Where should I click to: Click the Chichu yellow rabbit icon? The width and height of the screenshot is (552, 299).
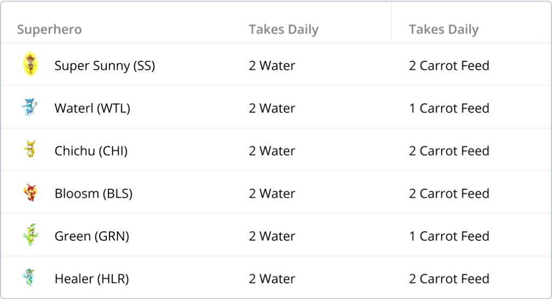click(x=30, y=149)
